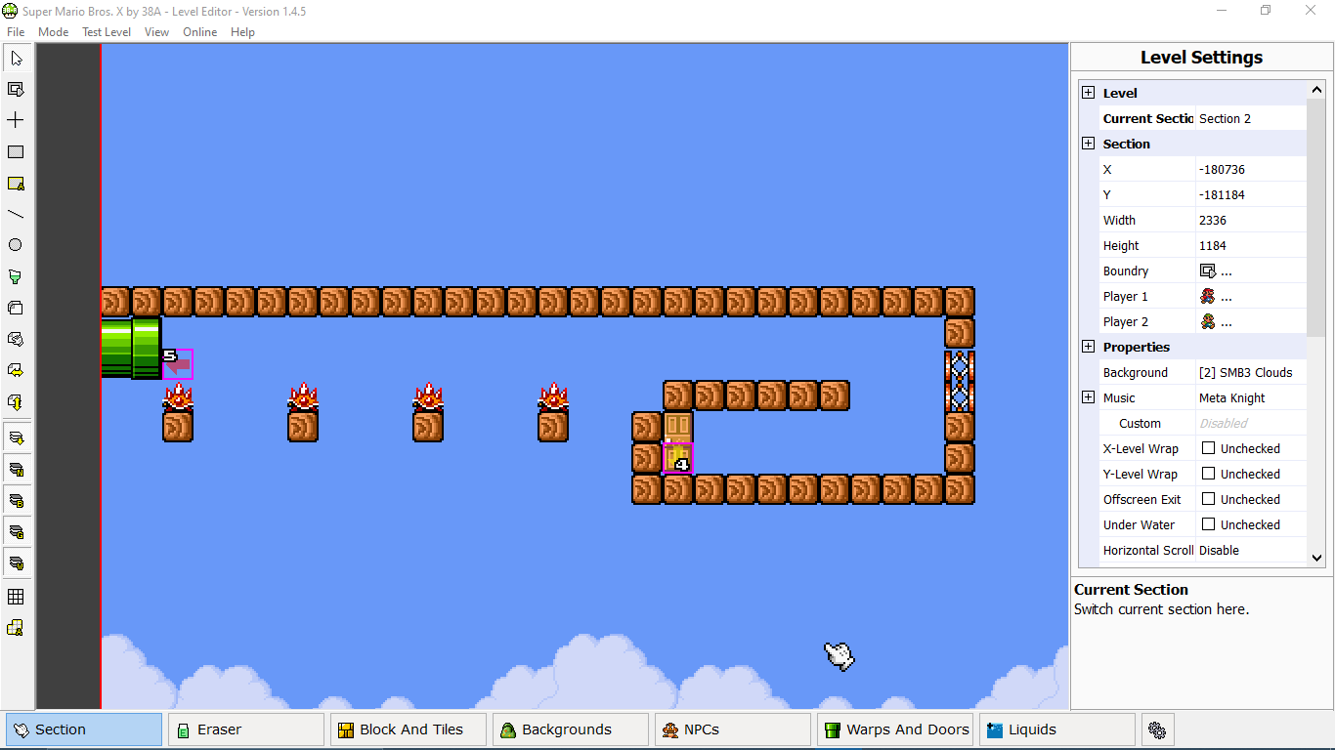
Task: Open the gear settings button in bottom bar
Action: click(x=1157, y=729)
